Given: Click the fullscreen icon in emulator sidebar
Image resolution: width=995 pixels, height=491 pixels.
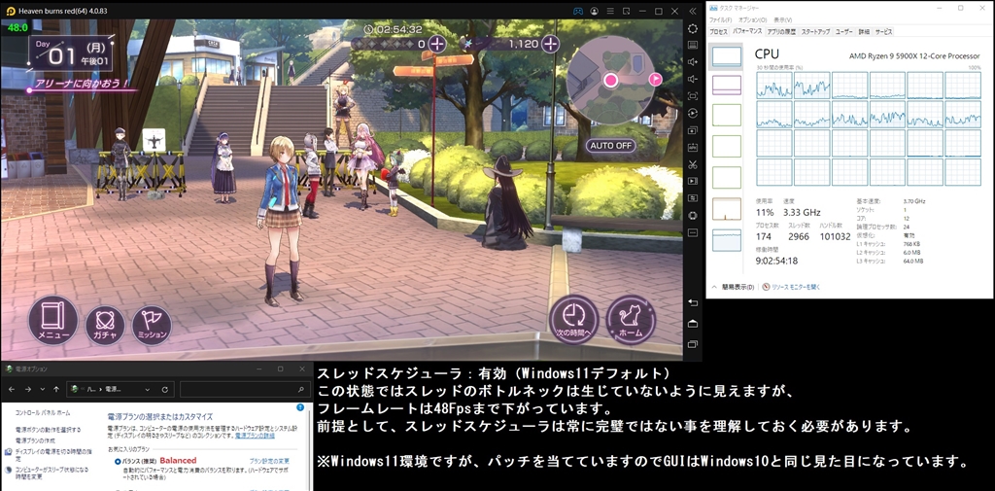Looking at the screenshot, I should click(692, 96).
